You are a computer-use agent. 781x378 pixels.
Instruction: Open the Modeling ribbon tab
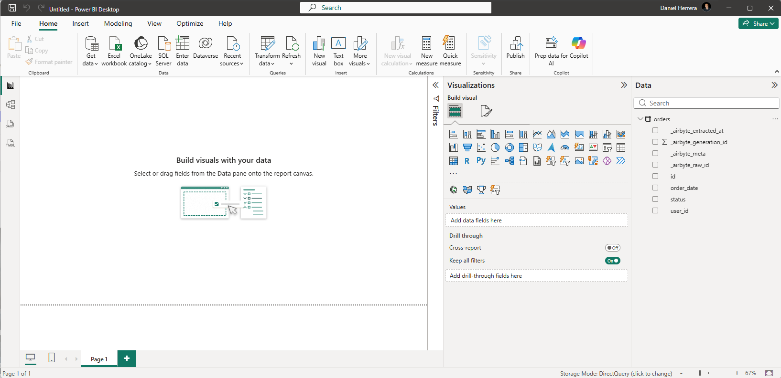(118, 23)
